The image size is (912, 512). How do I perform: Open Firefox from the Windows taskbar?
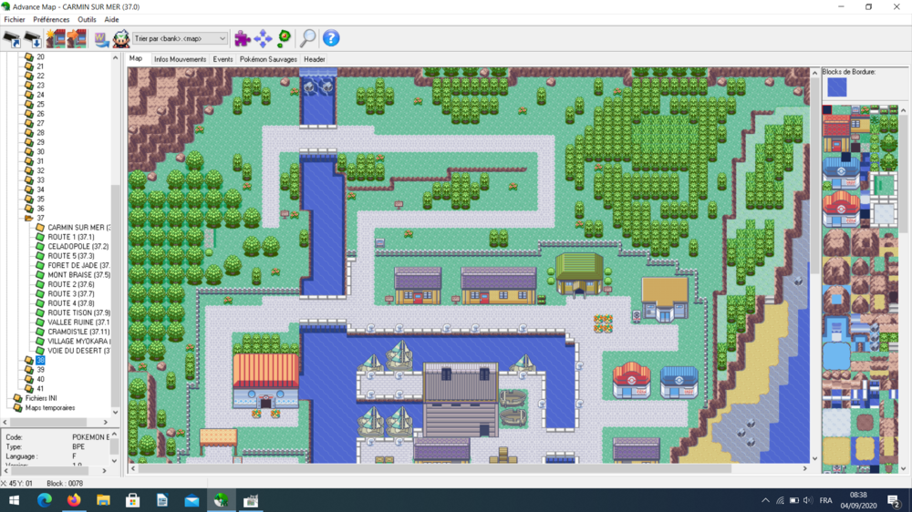click(74, 501)
